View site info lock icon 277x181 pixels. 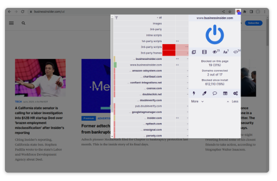point(31,12)
